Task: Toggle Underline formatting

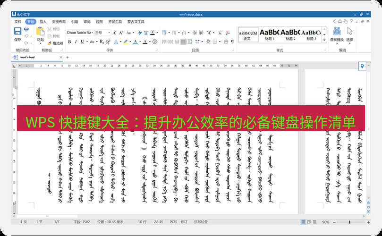Action: point(82,42)
